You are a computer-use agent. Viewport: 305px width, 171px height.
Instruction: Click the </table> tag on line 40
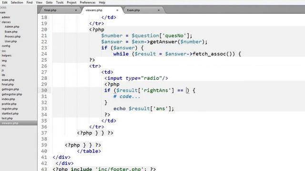[89, 151]
